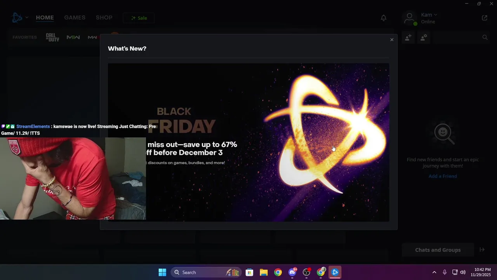Image resolution: width=497 pixels, height=280 pixels.
Task: Open the Kam profile avatar
Action: tap(410, 18)
